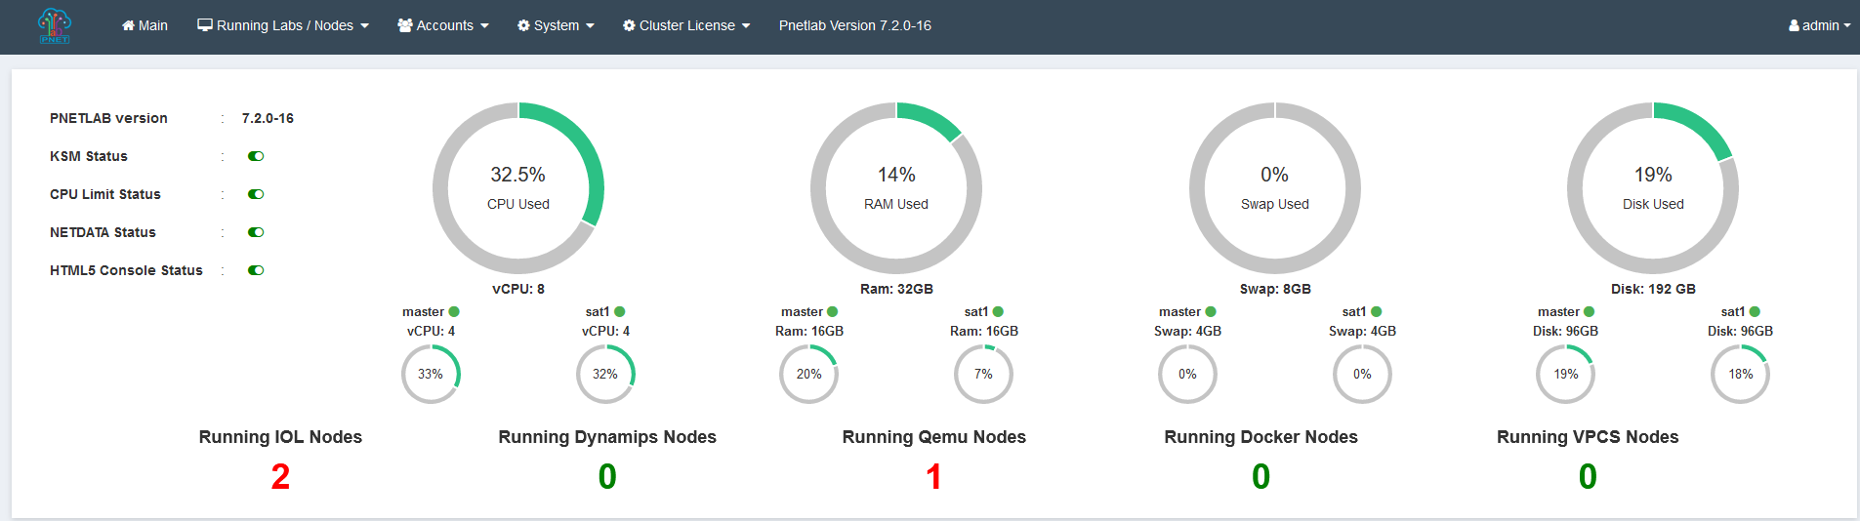Toggle the KSM Status switch
This screenshot has height=521, width=1860.
tap(256, 156)
